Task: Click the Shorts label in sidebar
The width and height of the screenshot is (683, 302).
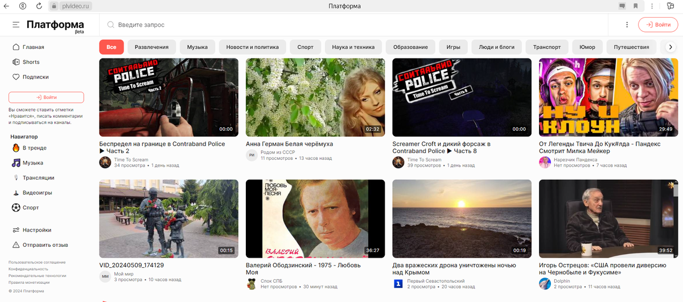Action: tap(31, 62)
